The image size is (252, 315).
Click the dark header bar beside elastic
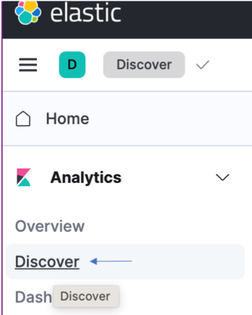187,19
